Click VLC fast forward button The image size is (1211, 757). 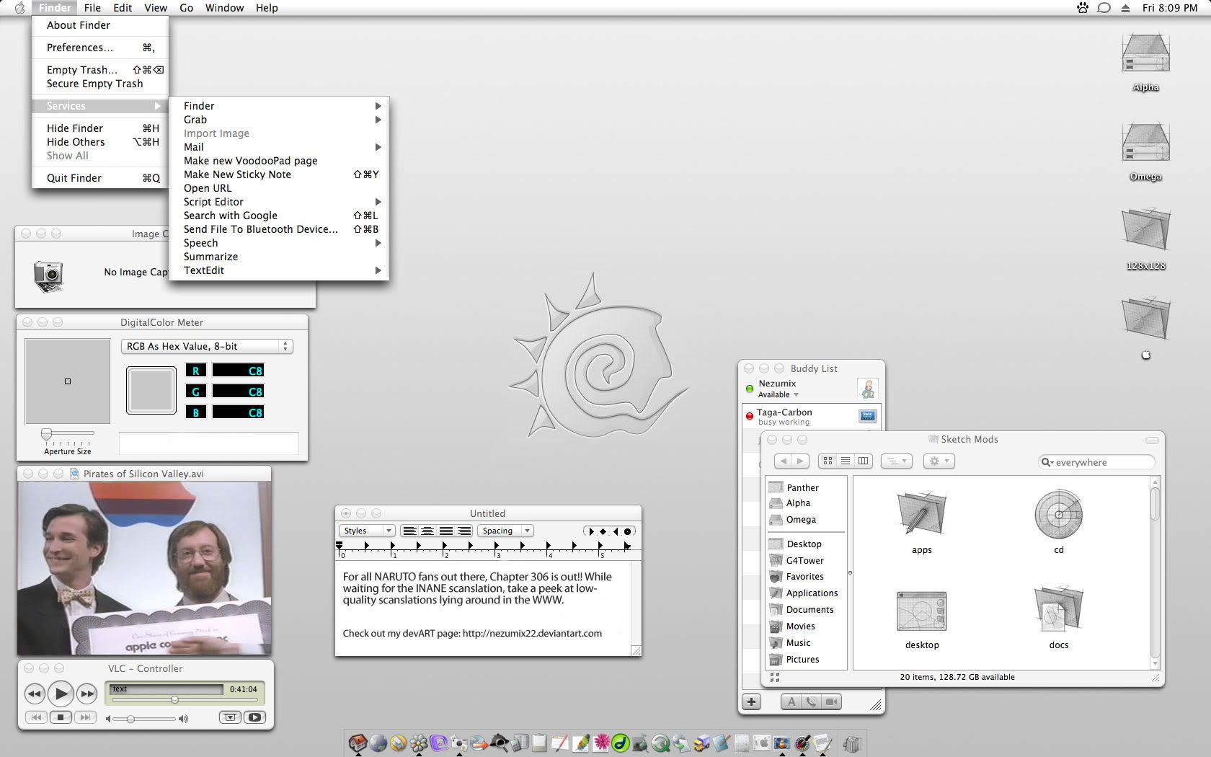(x=87, y=694)
